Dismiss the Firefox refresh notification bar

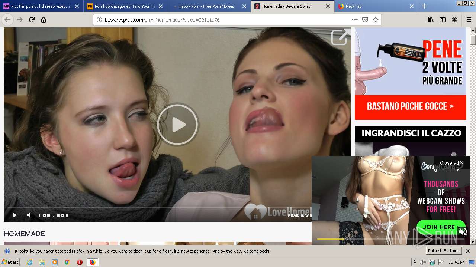coord(468,251)
